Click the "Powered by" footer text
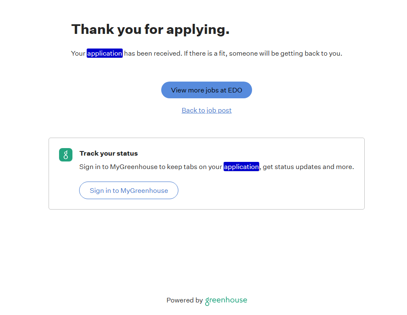 (x=184, y=300)
